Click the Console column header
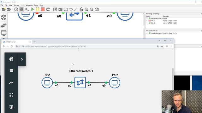The image size is (202, 113). click(x=166, y=16)
